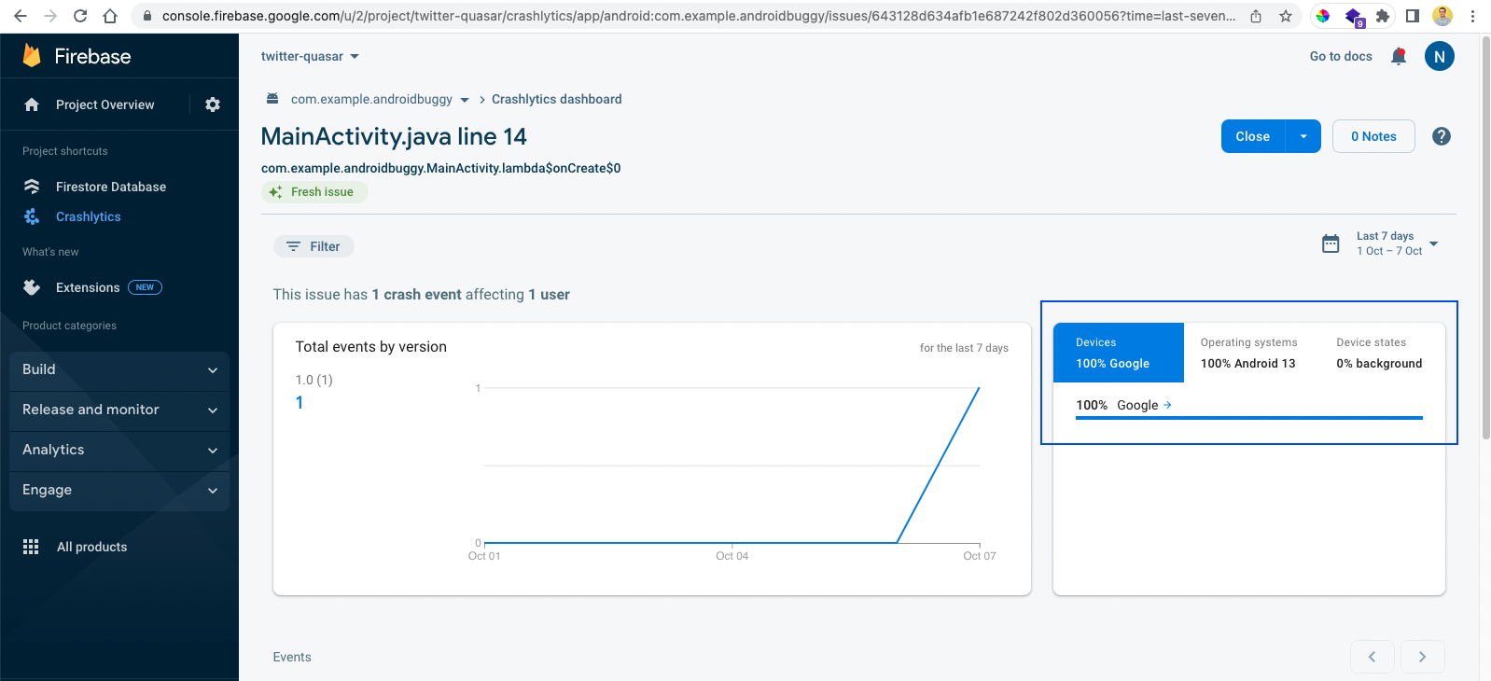
Task: Expand the Analytics category
Action: tap(119, 450)
